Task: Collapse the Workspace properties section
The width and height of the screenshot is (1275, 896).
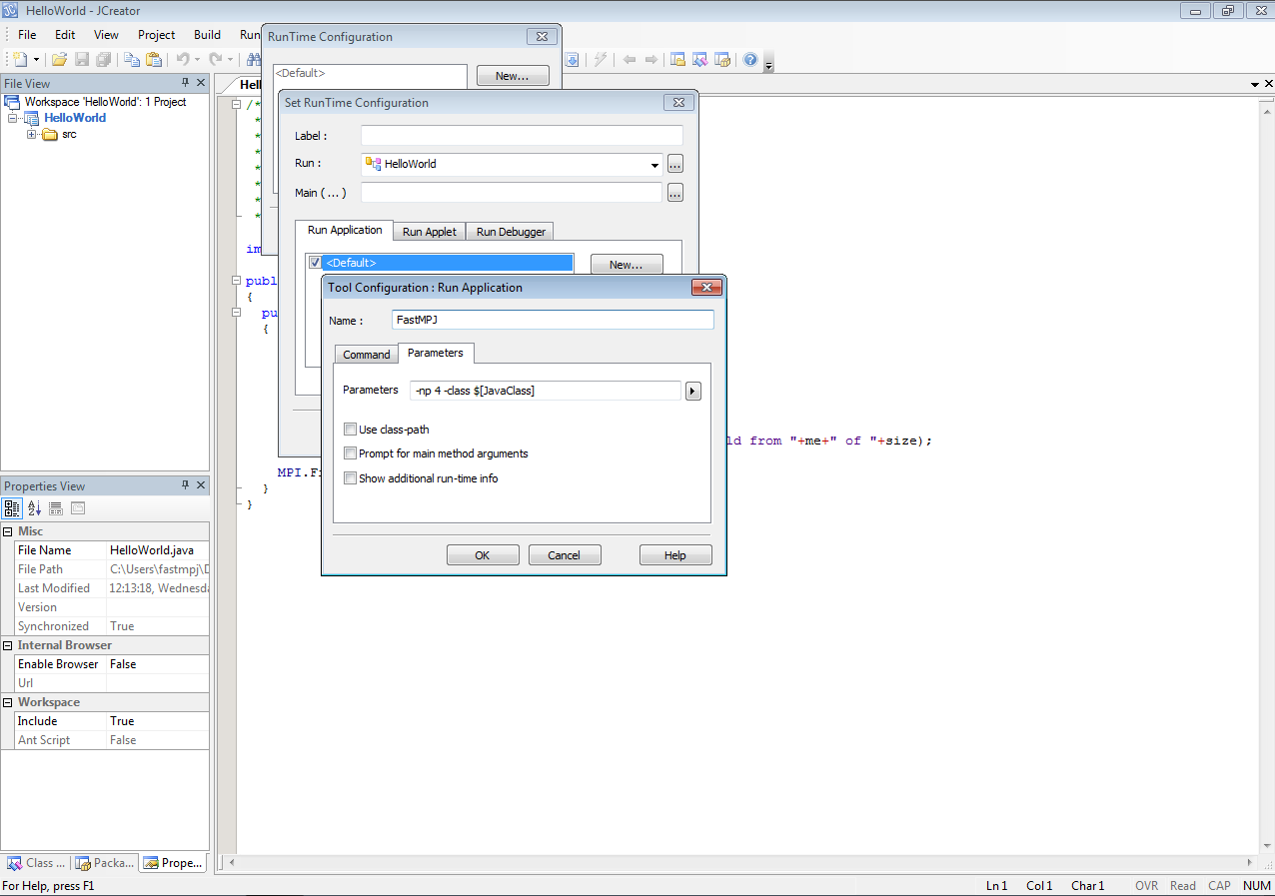Action: [x=8, y=702]
